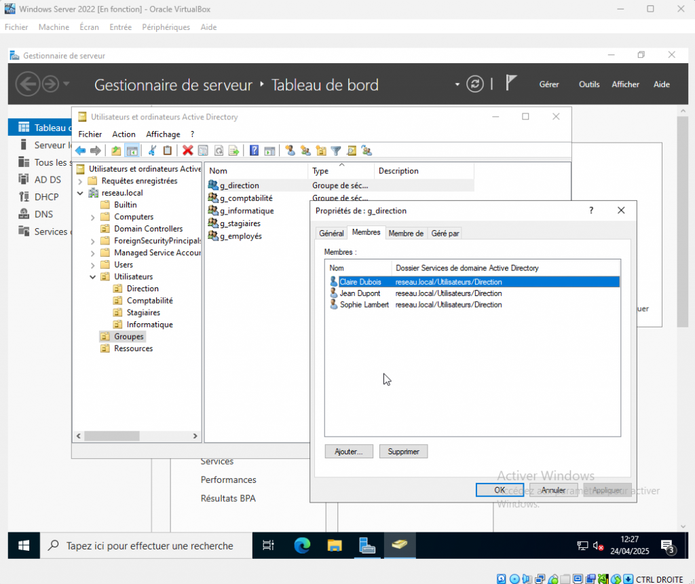Open File Explorer from the taskbar
695x584 pixels.
coord(335,545)
